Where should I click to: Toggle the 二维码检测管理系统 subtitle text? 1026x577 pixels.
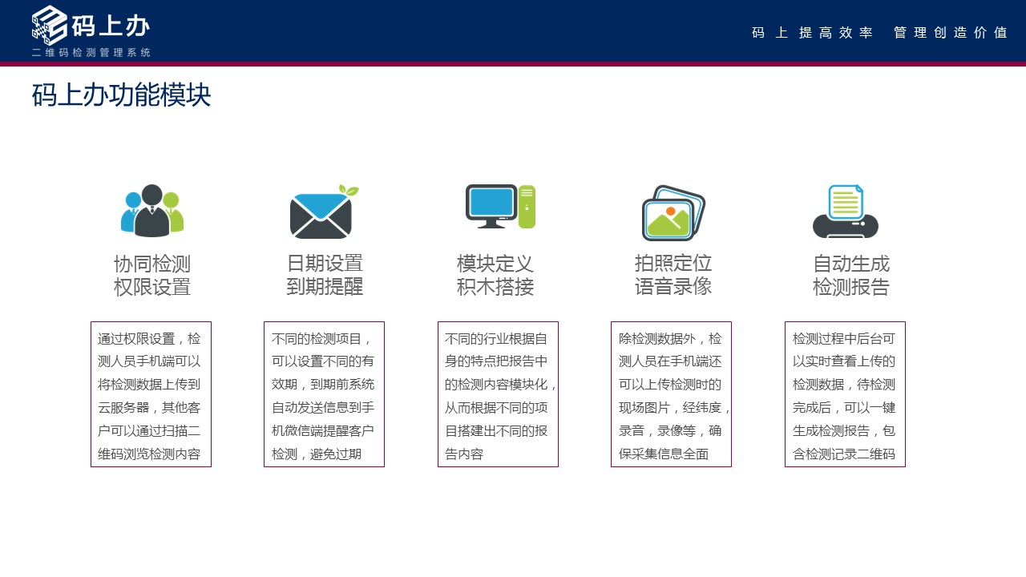click(93, 53)
